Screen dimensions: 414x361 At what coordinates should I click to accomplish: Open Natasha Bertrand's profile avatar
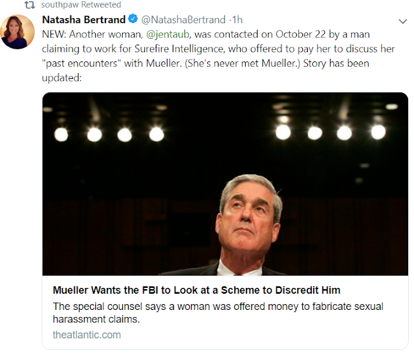click(x=17, y=31)
